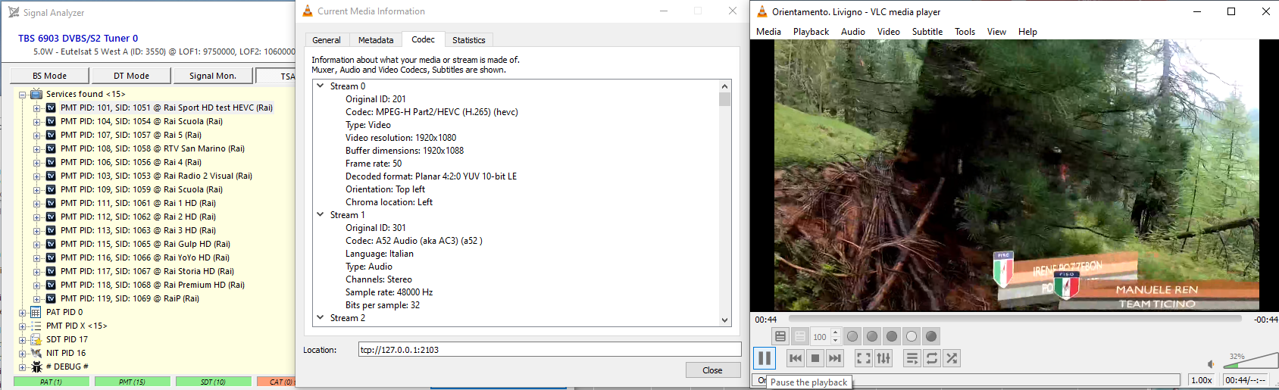Open the Tools menu in VLC

(965, 32)
